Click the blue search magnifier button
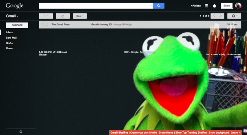The image size is (247, 135). pos(159,6)
